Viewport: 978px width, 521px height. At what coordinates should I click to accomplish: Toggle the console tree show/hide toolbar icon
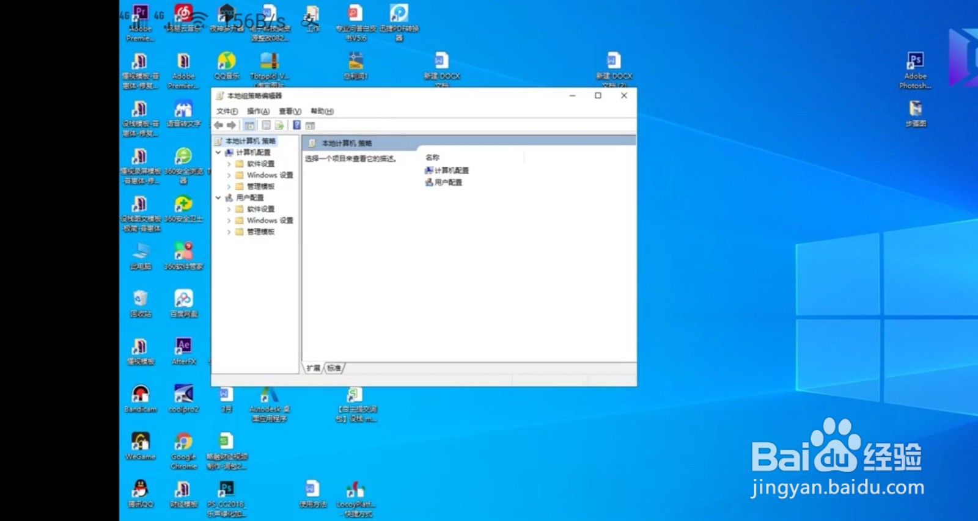click(x=249, y=125)
